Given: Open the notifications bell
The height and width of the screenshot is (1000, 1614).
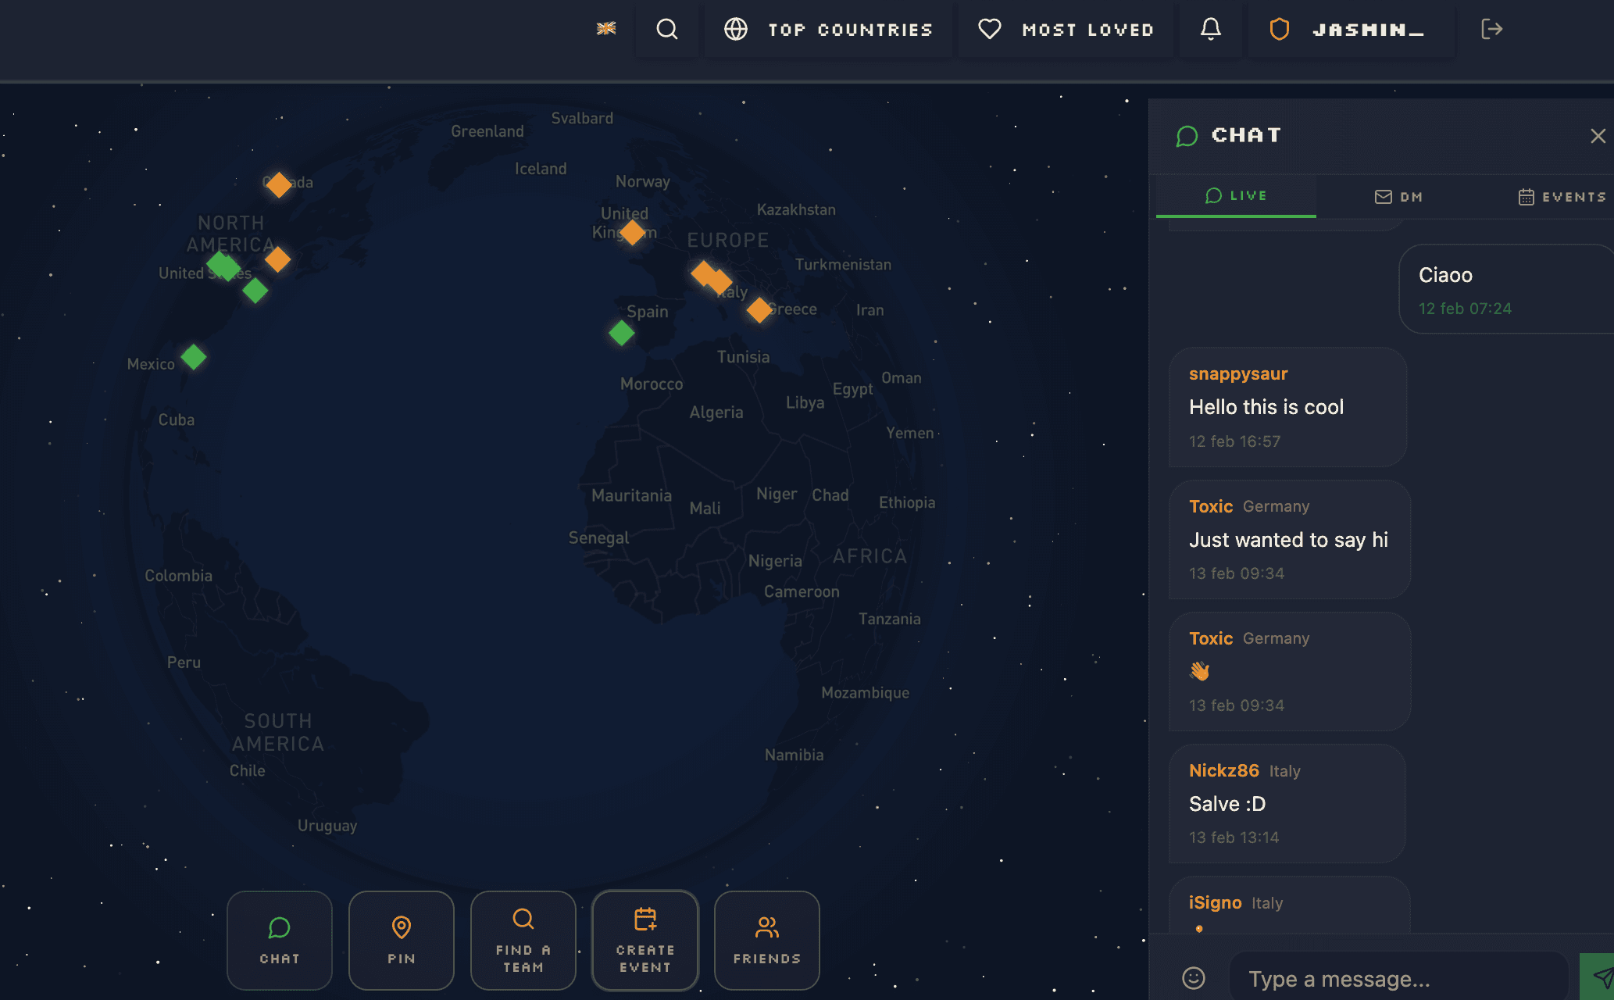Looking at the screenshot, I should (1211, 30).
